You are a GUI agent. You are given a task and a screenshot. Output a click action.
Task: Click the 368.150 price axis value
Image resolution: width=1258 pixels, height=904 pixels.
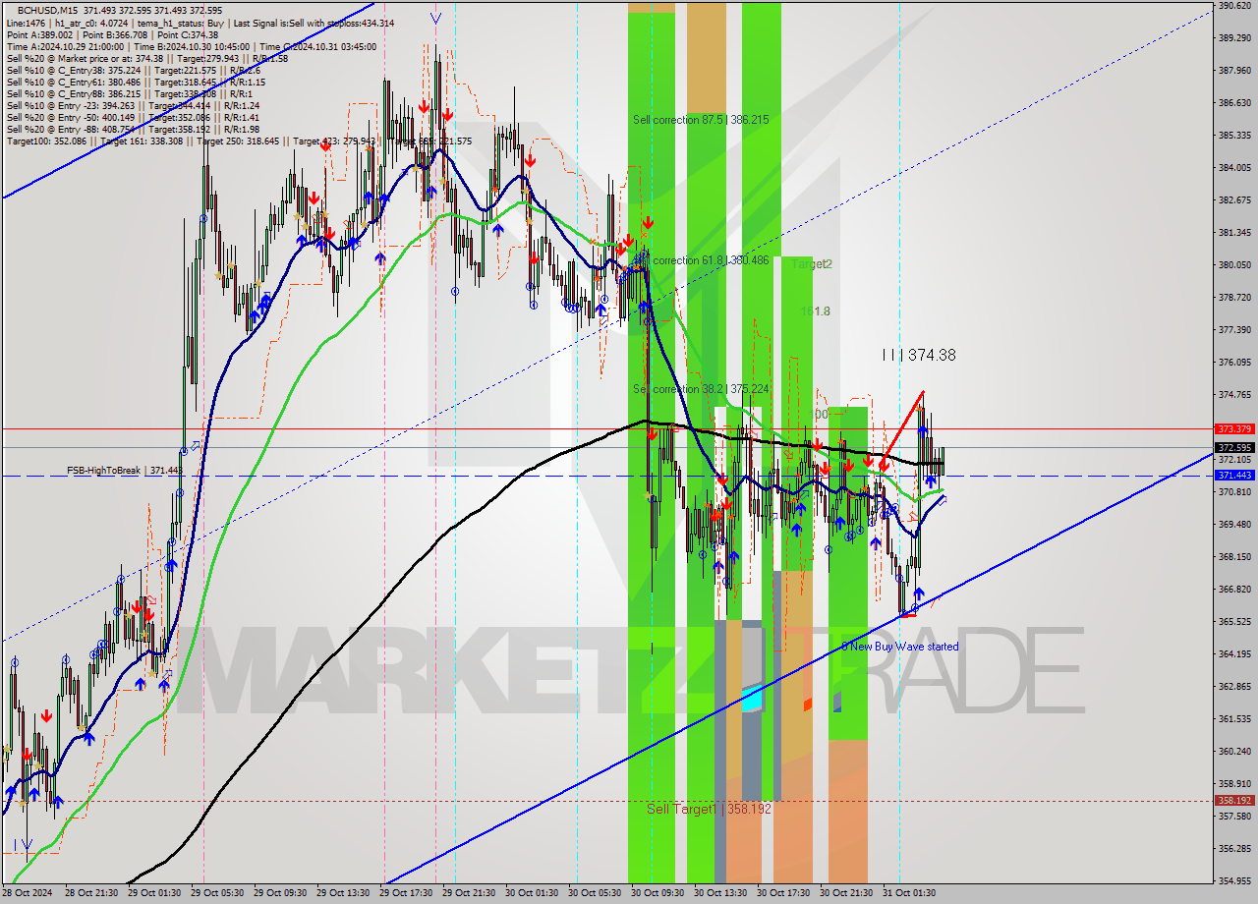pyautogui.click(x=1234, y=556)
